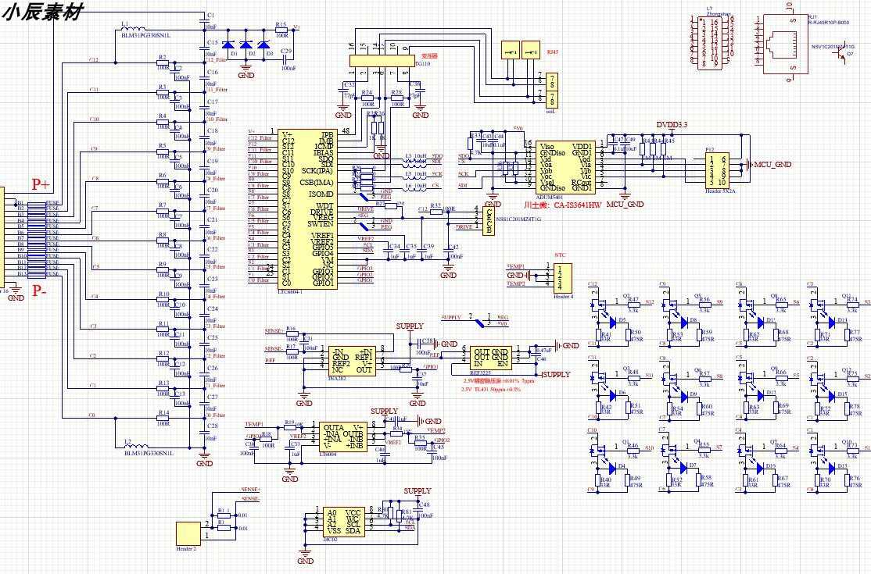The height and width of the screenshot is (574, 871).
Task: Select resistor R33 4.7k
Action: (472, 144)
